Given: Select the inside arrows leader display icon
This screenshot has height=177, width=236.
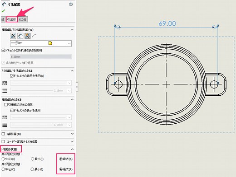Looking at the screenshot, I should click(x=20, y=36).
